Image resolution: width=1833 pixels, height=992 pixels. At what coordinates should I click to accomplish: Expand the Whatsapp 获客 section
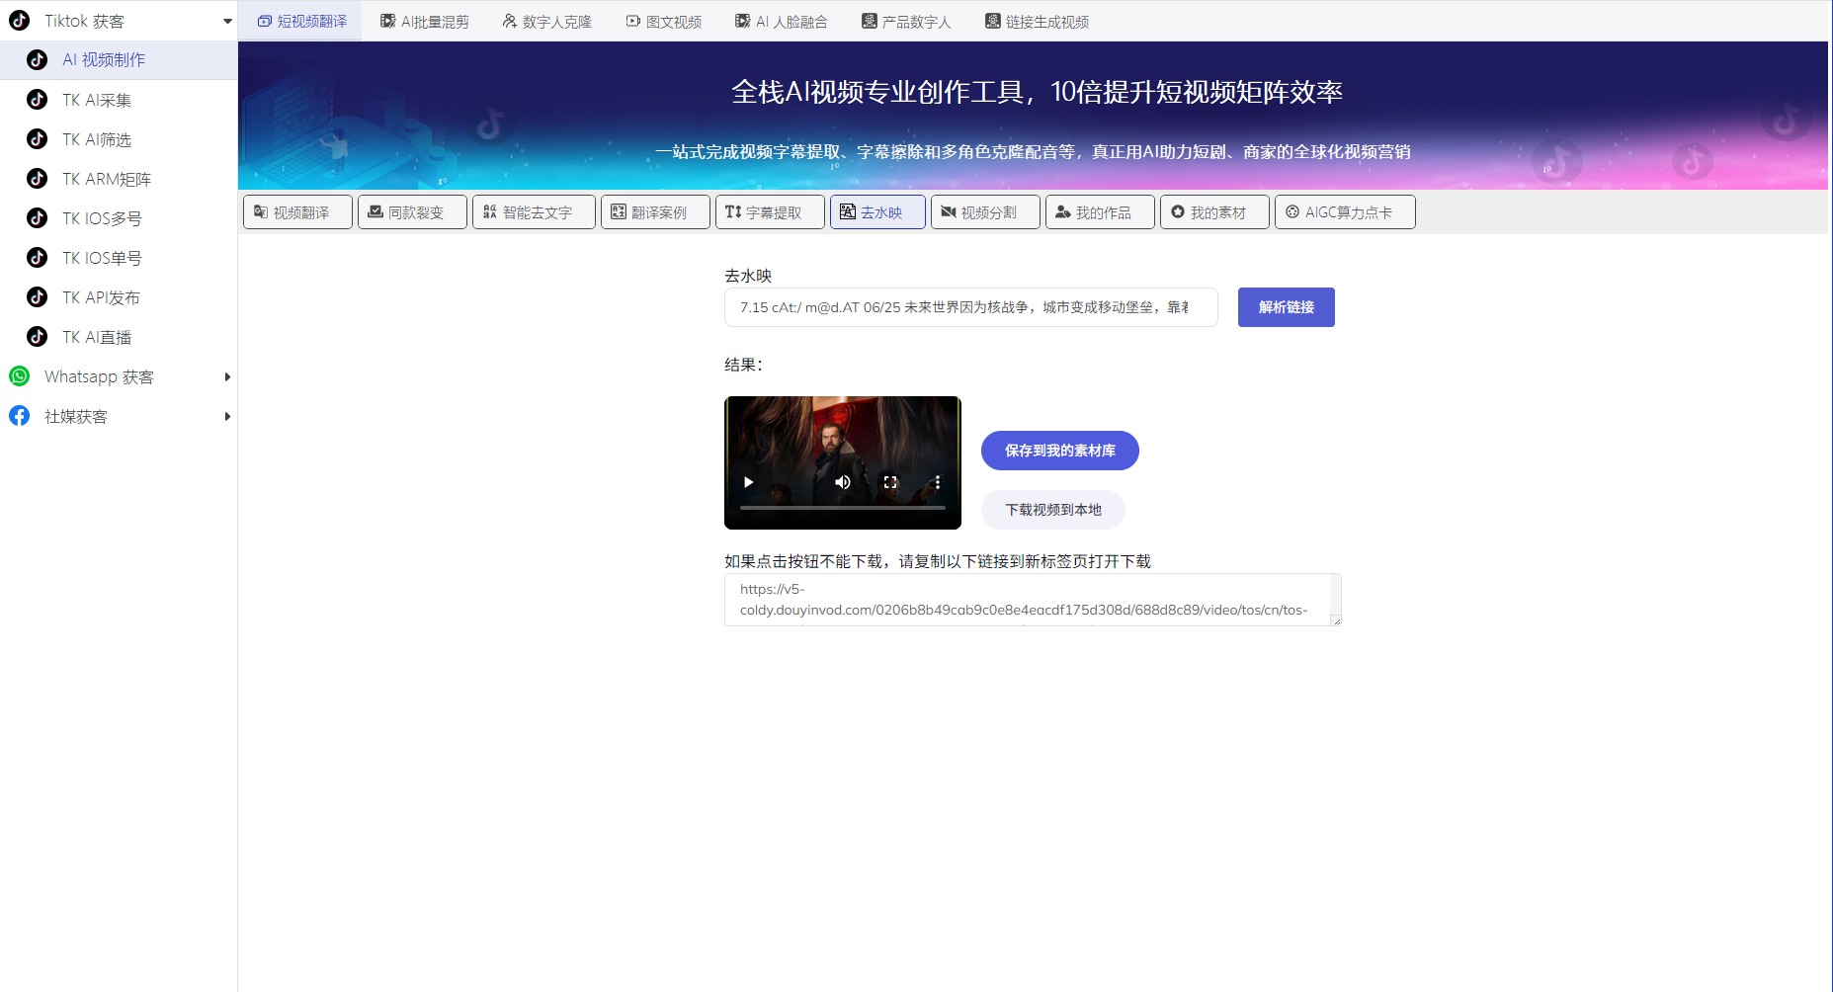click(x=227, y=376)
